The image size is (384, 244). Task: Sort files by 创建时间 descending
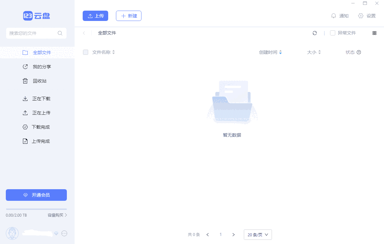point(280,54)
